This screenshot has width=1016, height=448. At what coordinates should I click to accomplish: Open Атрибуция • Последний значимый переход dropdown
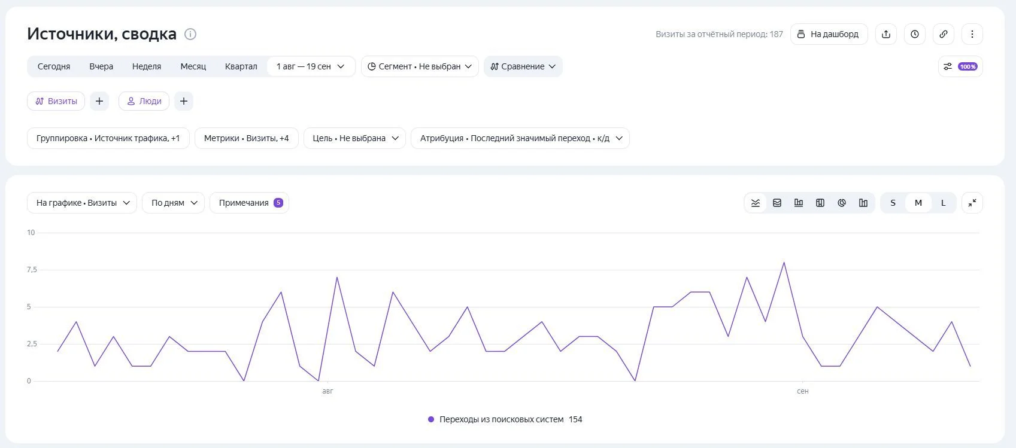click(520, 138)
